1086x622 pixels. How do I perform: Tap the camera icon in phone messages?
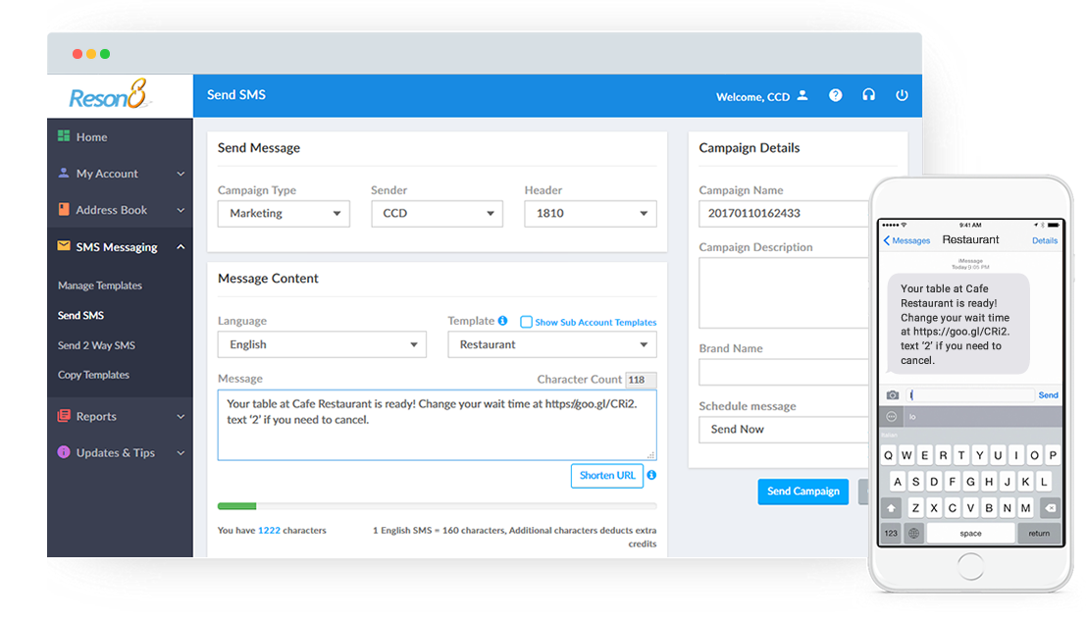(x=893, y=395)
